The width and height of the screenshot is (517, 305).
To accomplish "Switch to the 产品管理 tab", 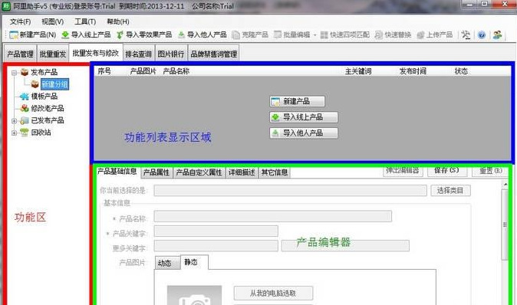I will pos(20,54).
